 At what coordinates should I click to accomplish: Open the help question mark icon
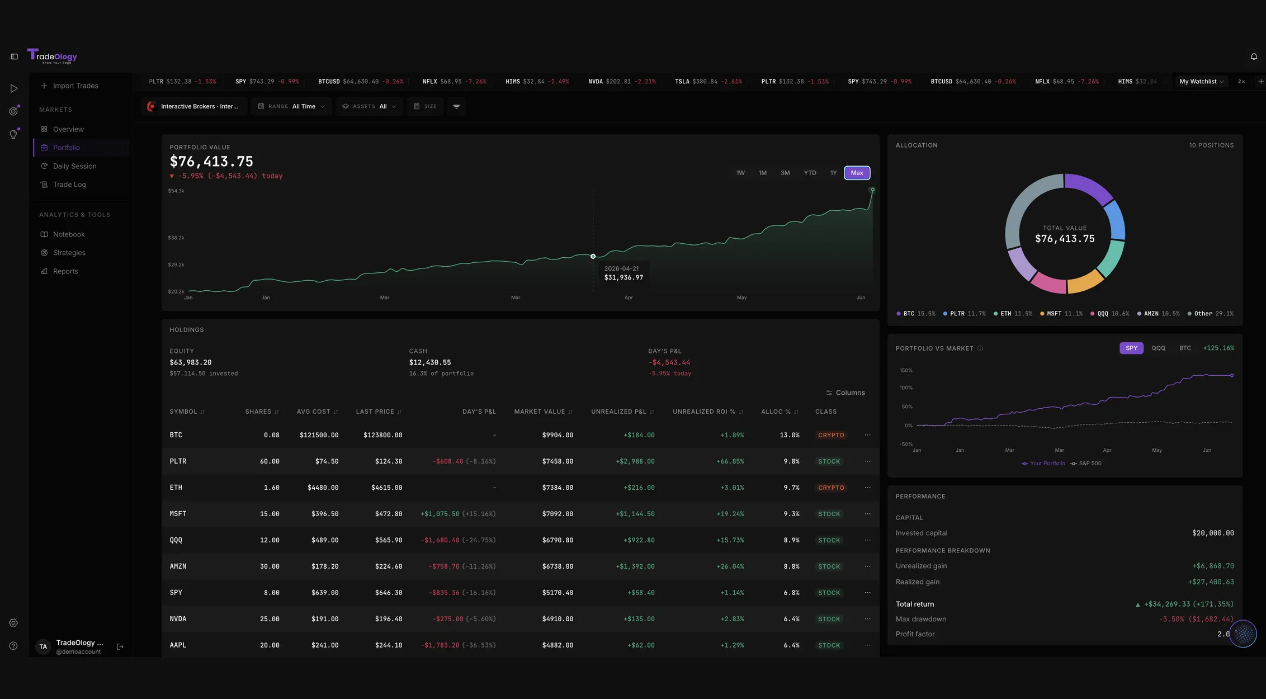[13, 646]
